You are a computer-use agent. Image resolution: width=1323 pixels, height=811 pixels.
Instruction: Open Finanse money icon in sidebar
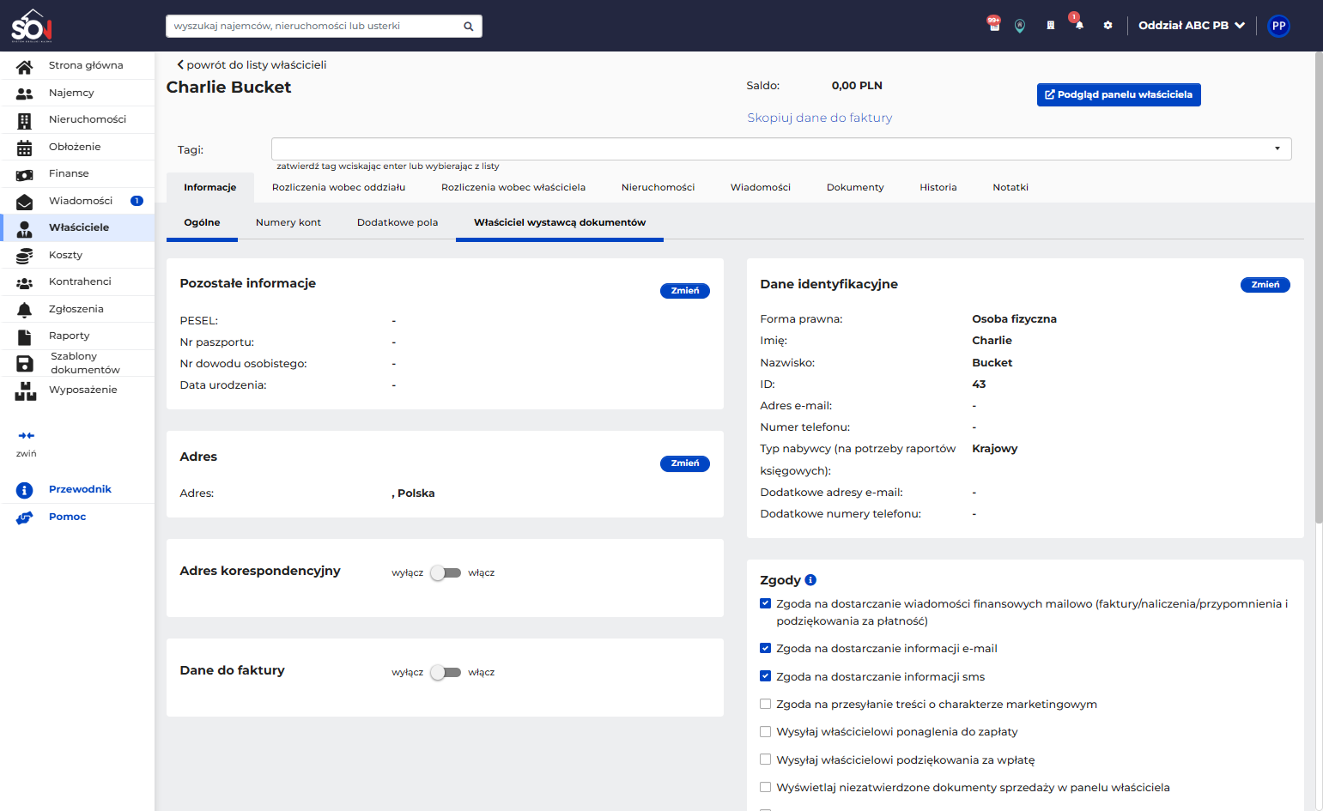pyautogui.click(x=25, y=174)
